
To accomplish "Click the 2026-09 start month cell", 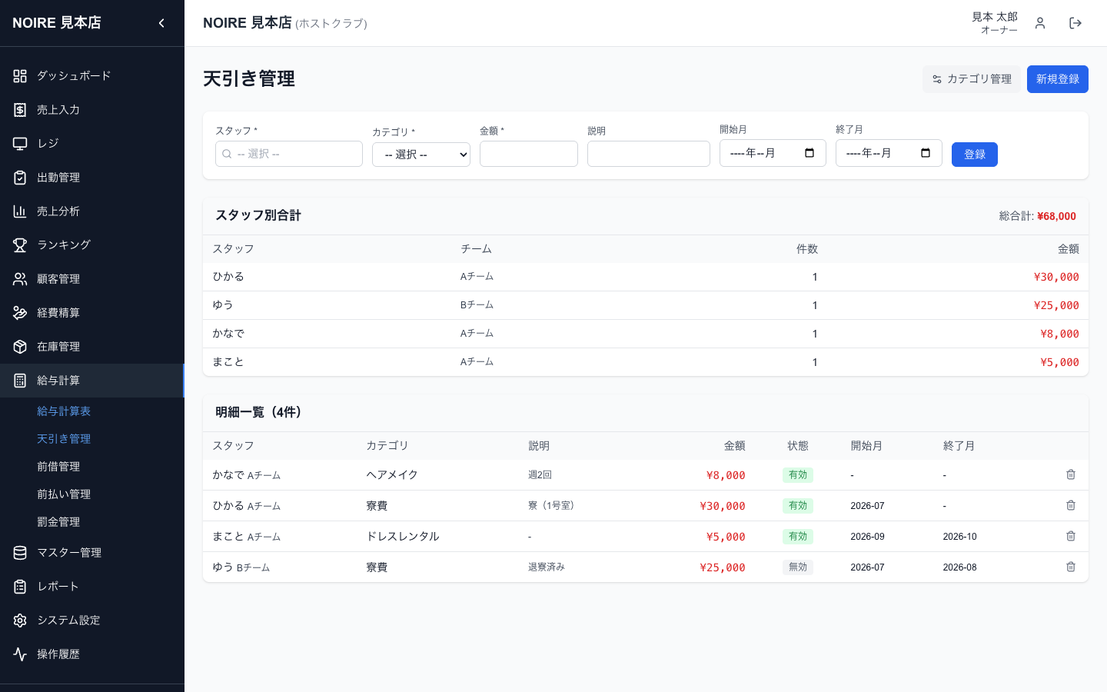I will [868, 537].
